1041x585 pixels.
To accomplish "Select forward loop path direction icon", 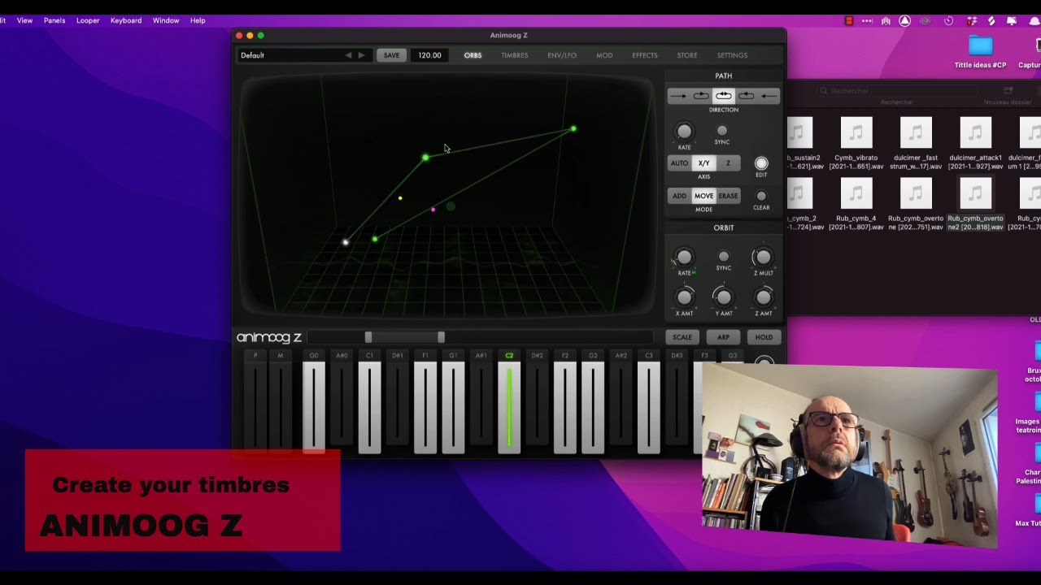I will (701, 96).
